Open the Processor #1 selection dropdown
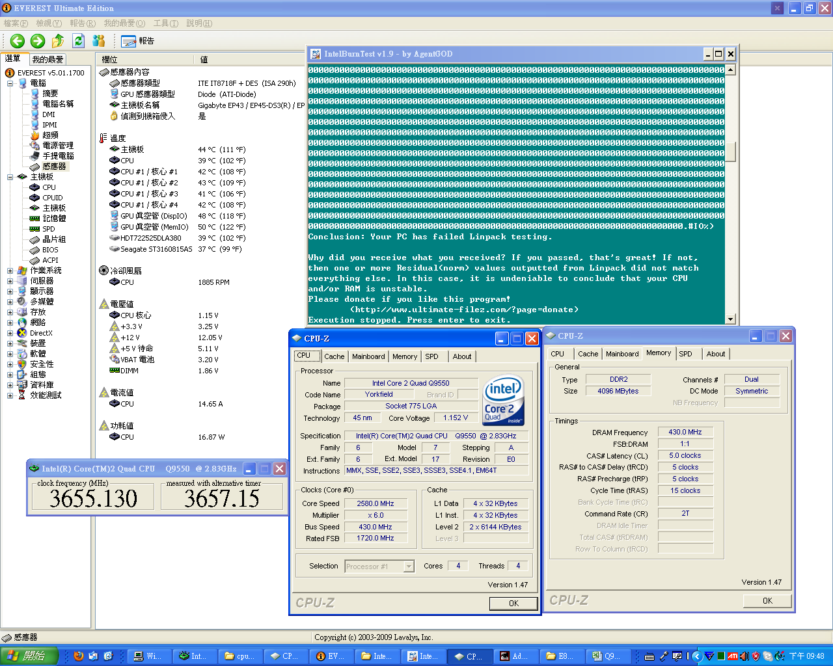This screenshot has width=833, height=666. [x=409, y=566]
